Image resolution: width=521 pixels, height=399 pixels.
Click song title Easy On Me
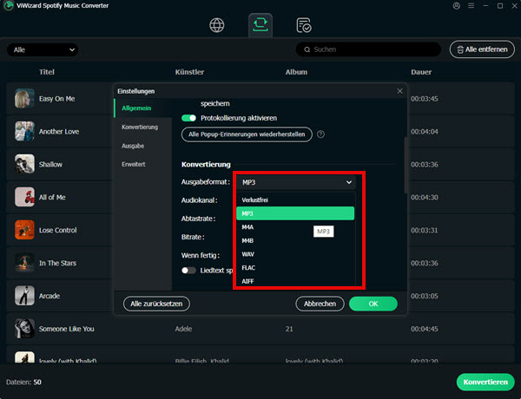click(56, 99)
